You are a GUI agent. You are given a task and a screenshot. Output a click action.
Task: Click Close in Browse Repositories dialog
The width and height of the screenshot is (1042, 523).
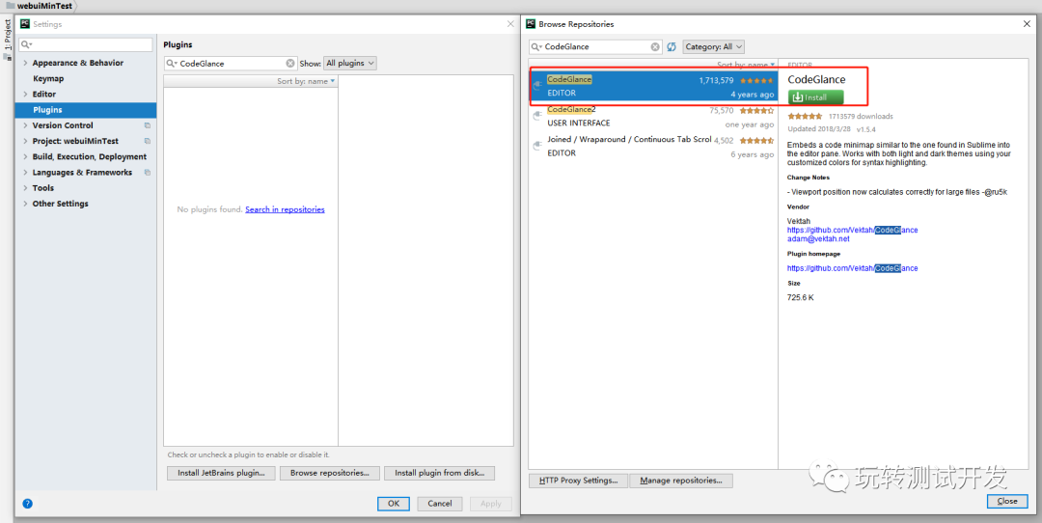(x=1006, y=501)
